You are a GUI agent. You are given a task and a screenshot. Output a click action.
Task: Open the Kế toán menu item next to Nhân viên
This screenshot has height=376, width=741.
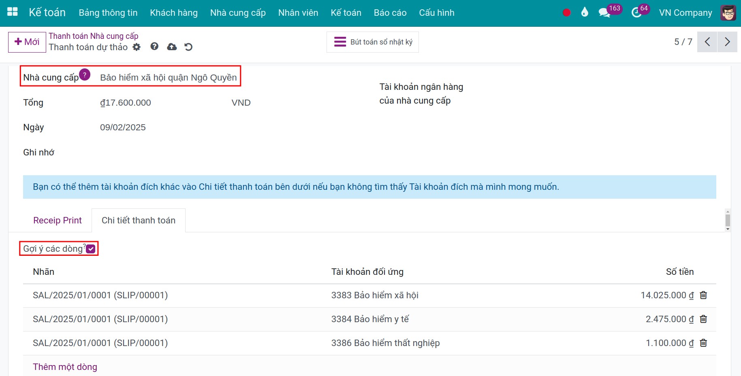point(346,13)
